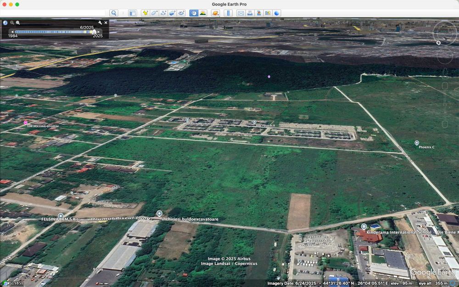Click the eye alt 355 m readout
Image resolution: width=459 pixels, height=287 pixels.
pyautogui.click(x=433, y=283)
